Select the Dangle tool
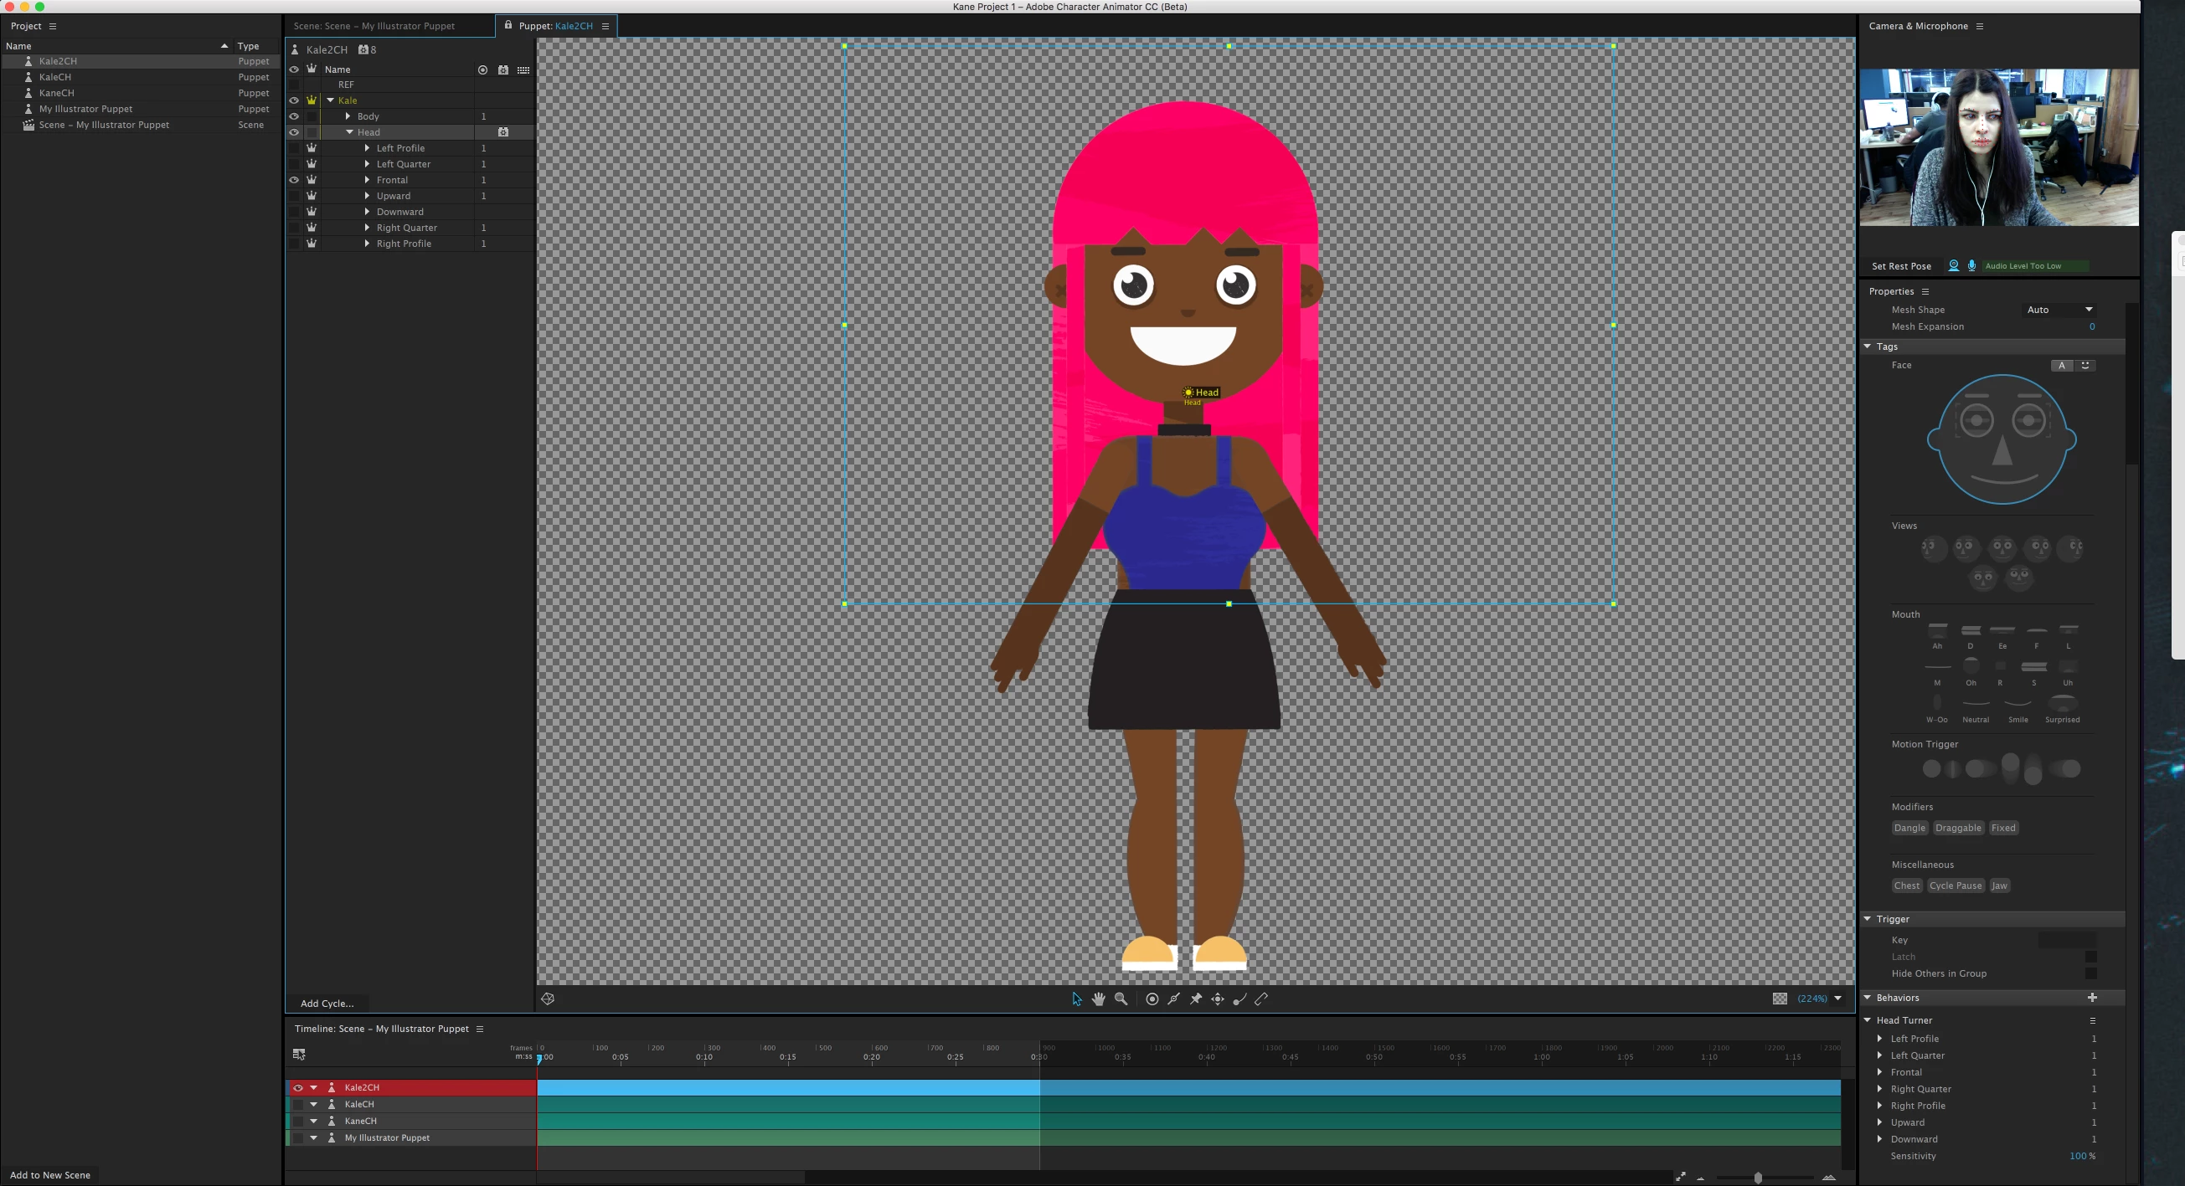The height and width of the screenshot is (1186, 2185). (x=1239, y=999)
